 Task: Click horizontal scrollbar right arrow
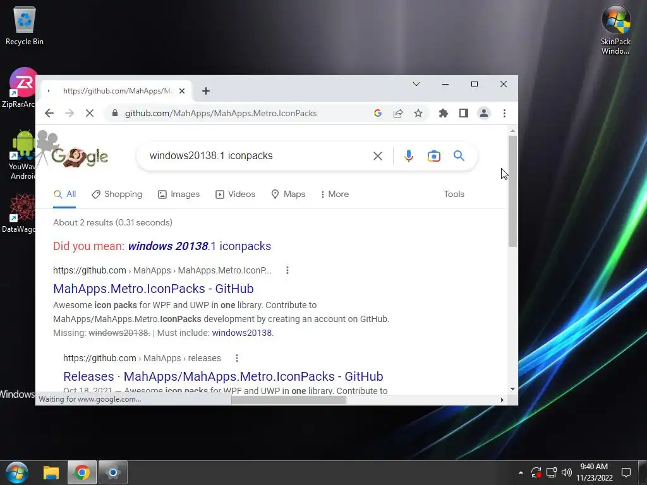pyautogui.click(x=502, y=400)
